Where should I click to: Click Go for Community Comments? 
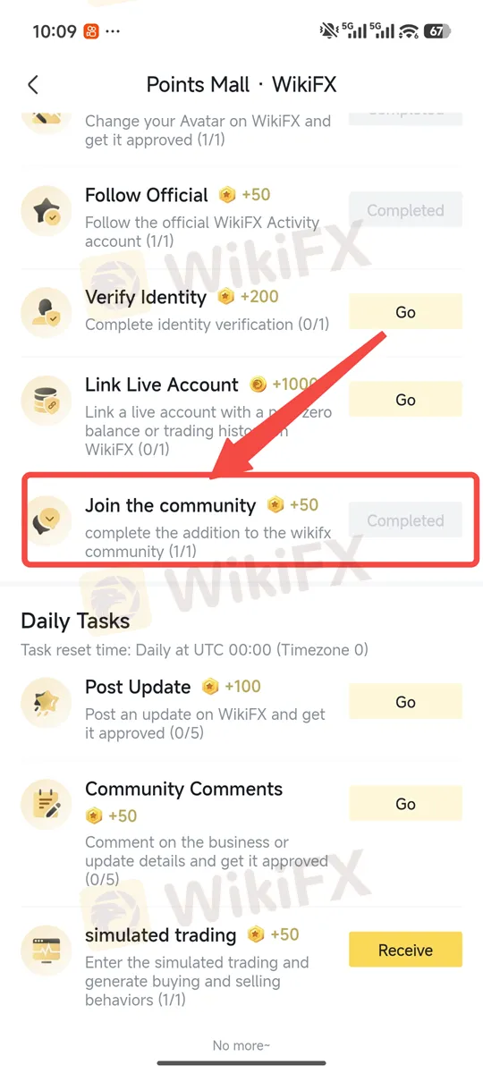(405, 804)
